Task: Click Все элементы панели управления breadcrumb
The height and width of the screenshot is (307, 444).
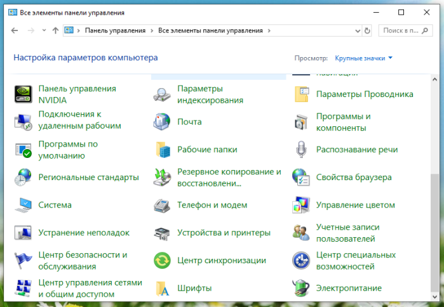Action: pyautogui.click(x=210, y=30)
